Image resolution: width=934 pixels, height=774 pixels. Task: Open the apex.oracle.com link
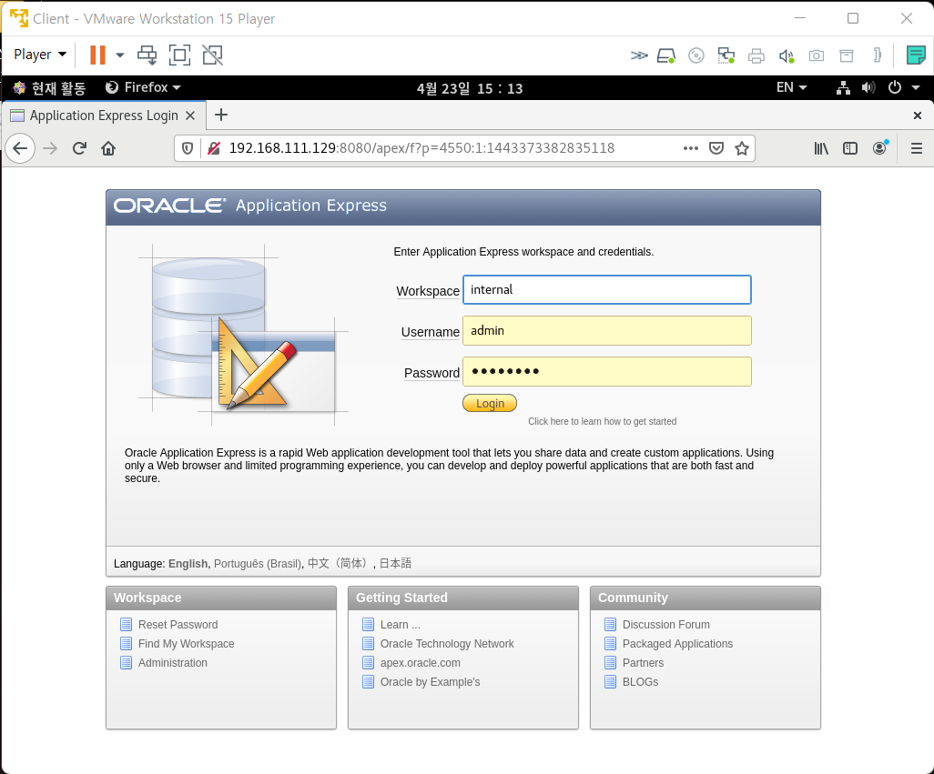(x=420, y=663)
